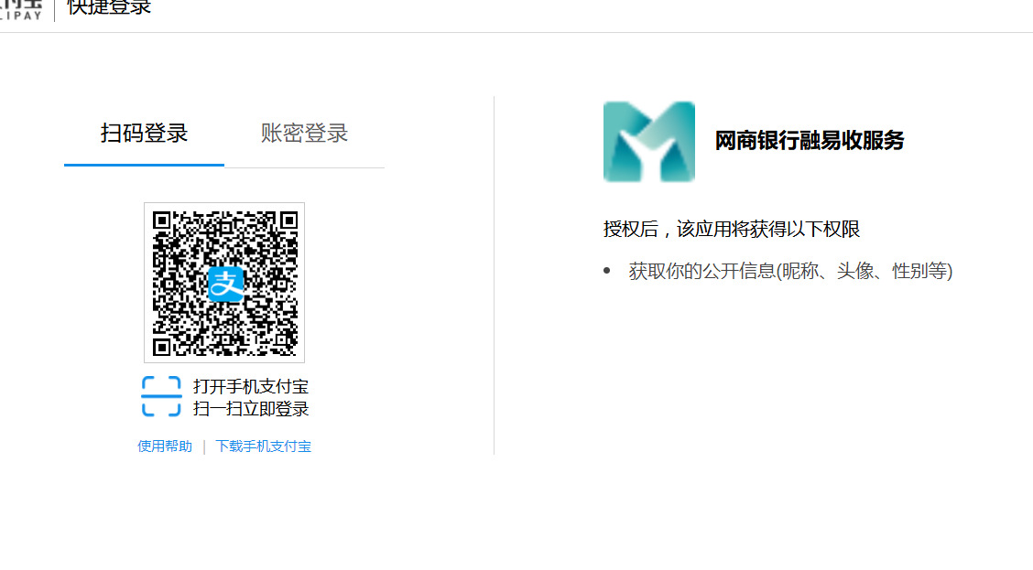Click the 快捷登录 header title
The width and height of the screenshot is (1033, 570).
pos(109,7)
